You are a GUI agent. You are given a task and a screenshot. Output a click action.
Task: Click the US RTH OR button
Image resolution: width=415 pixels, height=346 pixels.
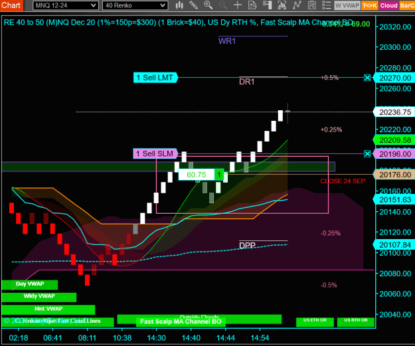(x=356, y=322)
